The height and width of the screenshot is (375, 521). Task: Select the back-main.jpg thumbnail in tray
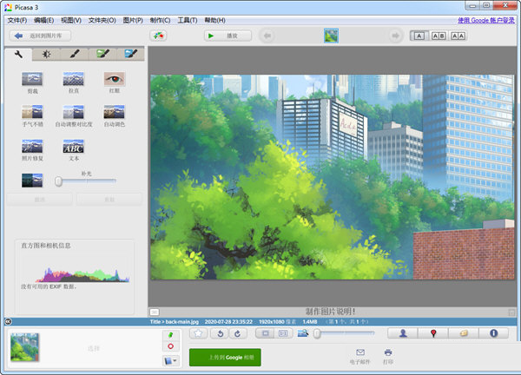click(25, 347)
